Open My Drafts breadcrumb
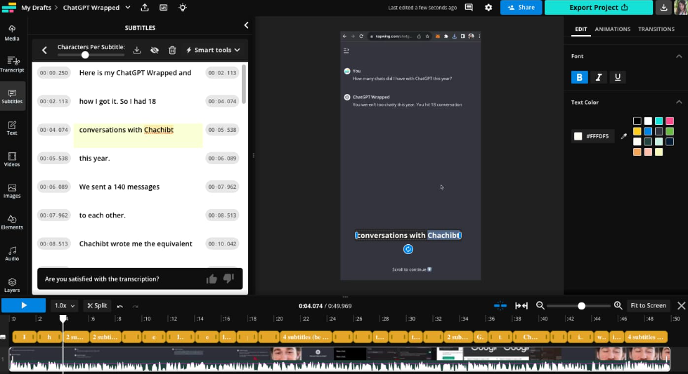This screenshot has height=374, width=688. click(36, 8)
